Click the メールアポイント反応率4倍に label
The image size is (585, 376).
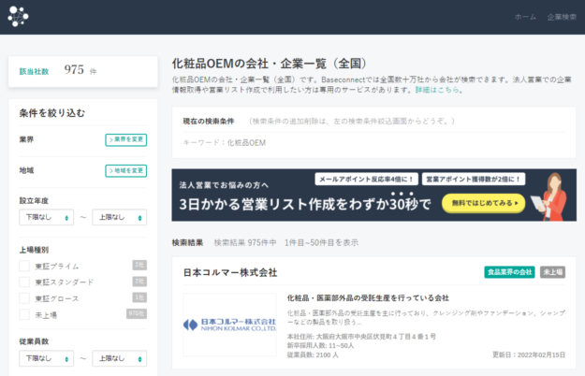pyautogui.click(x=366, y=180)
